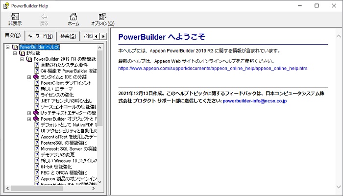Click the tab strip right scroll arrow
The width and height of the screenshot is (343, 196).
click(x=103, y=36)
